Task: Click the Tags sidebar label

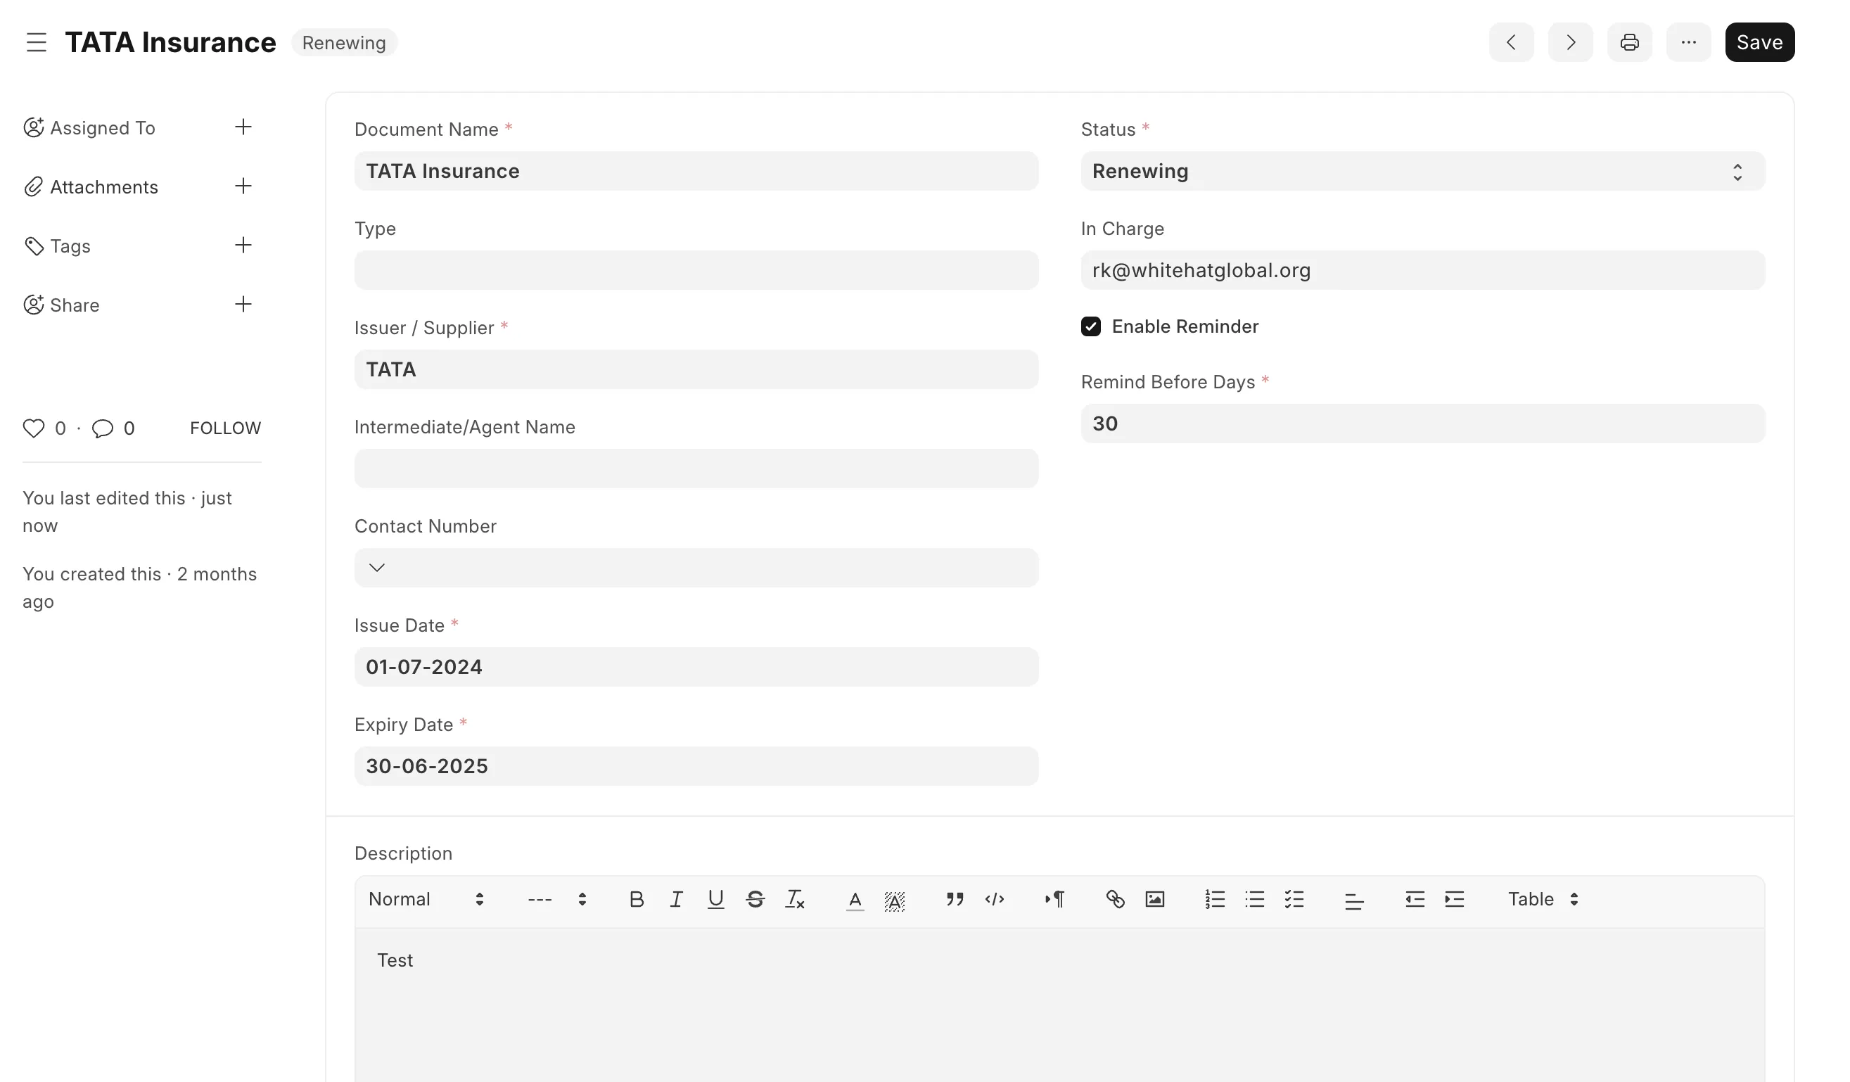Action: (70, 246)
